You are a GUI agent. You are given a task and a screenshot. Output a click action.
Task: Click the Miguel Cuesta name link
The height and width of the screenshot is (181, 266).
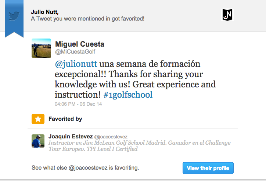pos(79,44)
